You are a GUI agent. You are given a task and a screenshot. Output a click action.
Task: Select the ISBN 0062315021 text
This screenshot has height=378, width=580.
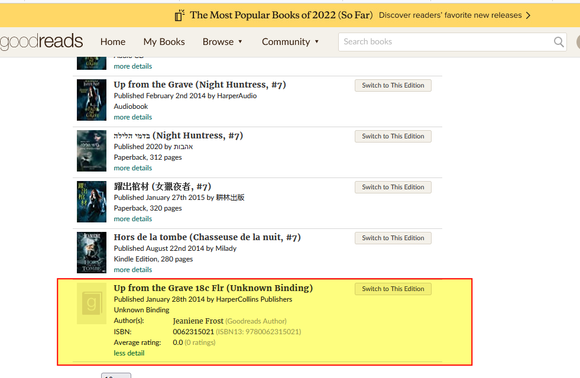coord(193,332)
